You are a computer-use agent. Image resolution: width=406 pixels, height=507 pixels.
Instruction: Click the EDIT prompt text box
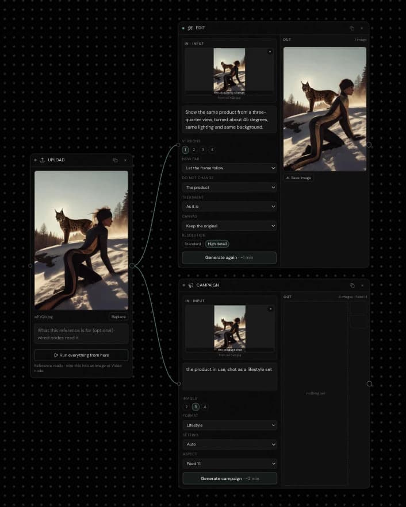[229, 119]
